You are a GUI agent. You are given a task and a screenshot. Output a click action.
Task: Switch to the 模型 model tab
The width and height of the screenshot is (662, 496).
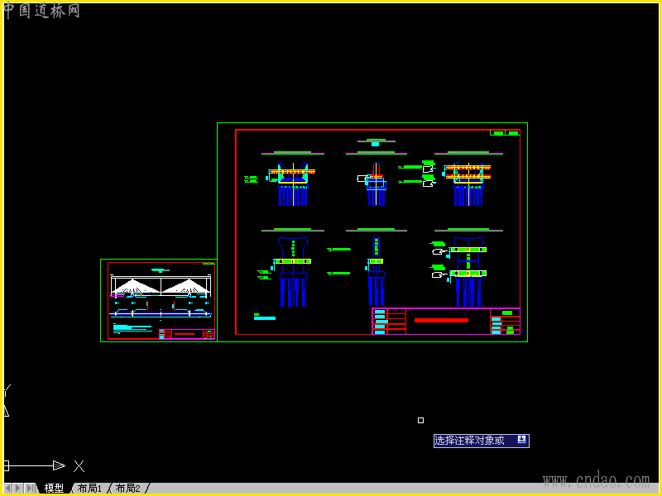(x=54, y=489)
